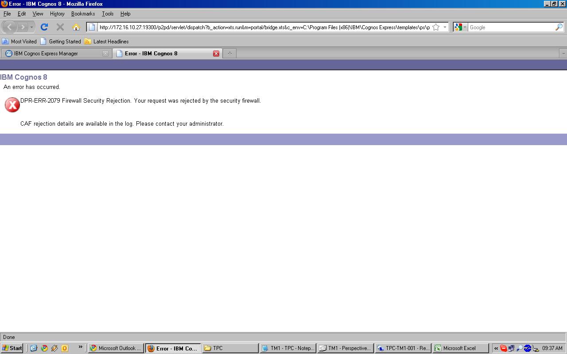Open the Bookmarks menu
Image resolution: width=567 pixels, height=354 pixels.
(x=83, y=14)
